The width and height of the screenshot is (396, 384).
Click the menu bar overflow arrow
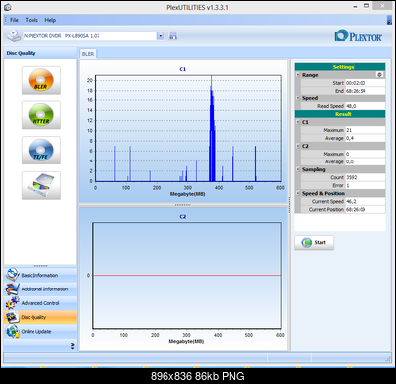click(389, 20)
